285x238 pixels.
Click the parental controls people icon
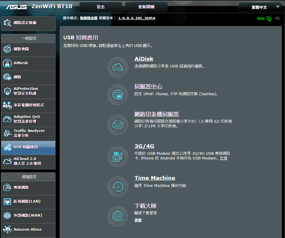pyautogui.click(x=7, y=105)
